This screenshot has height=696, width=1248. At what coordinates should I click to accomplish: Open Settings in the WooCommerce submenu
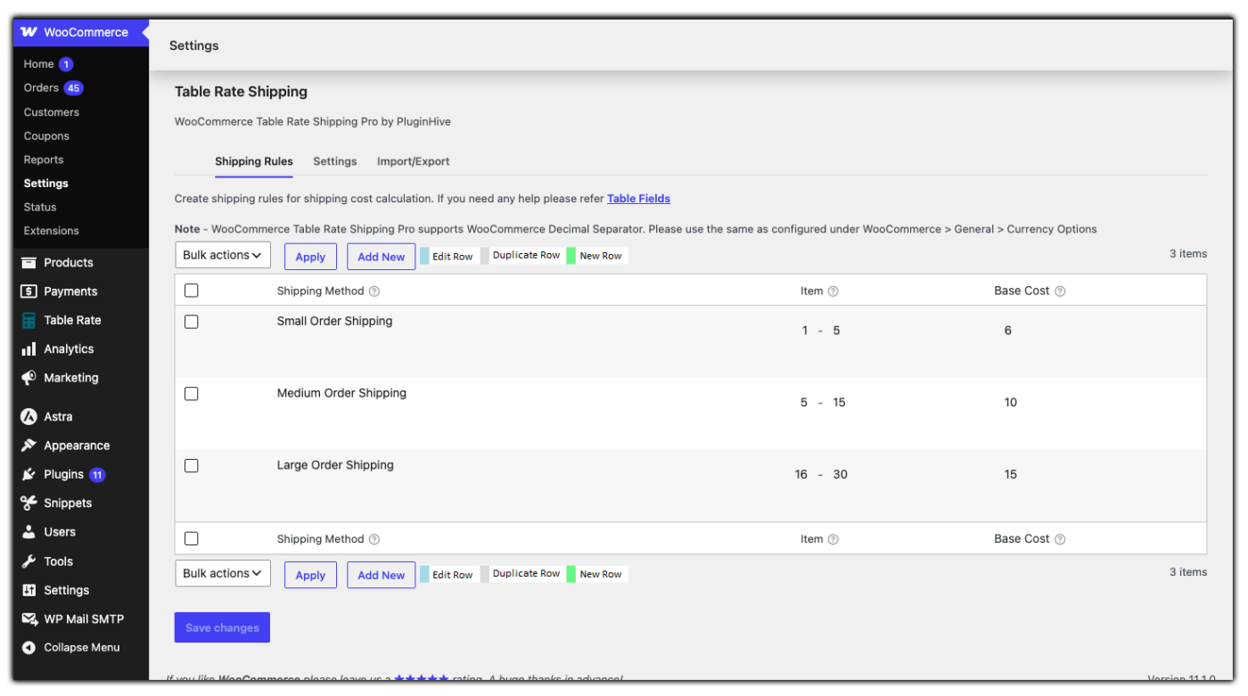pos(46,184)
